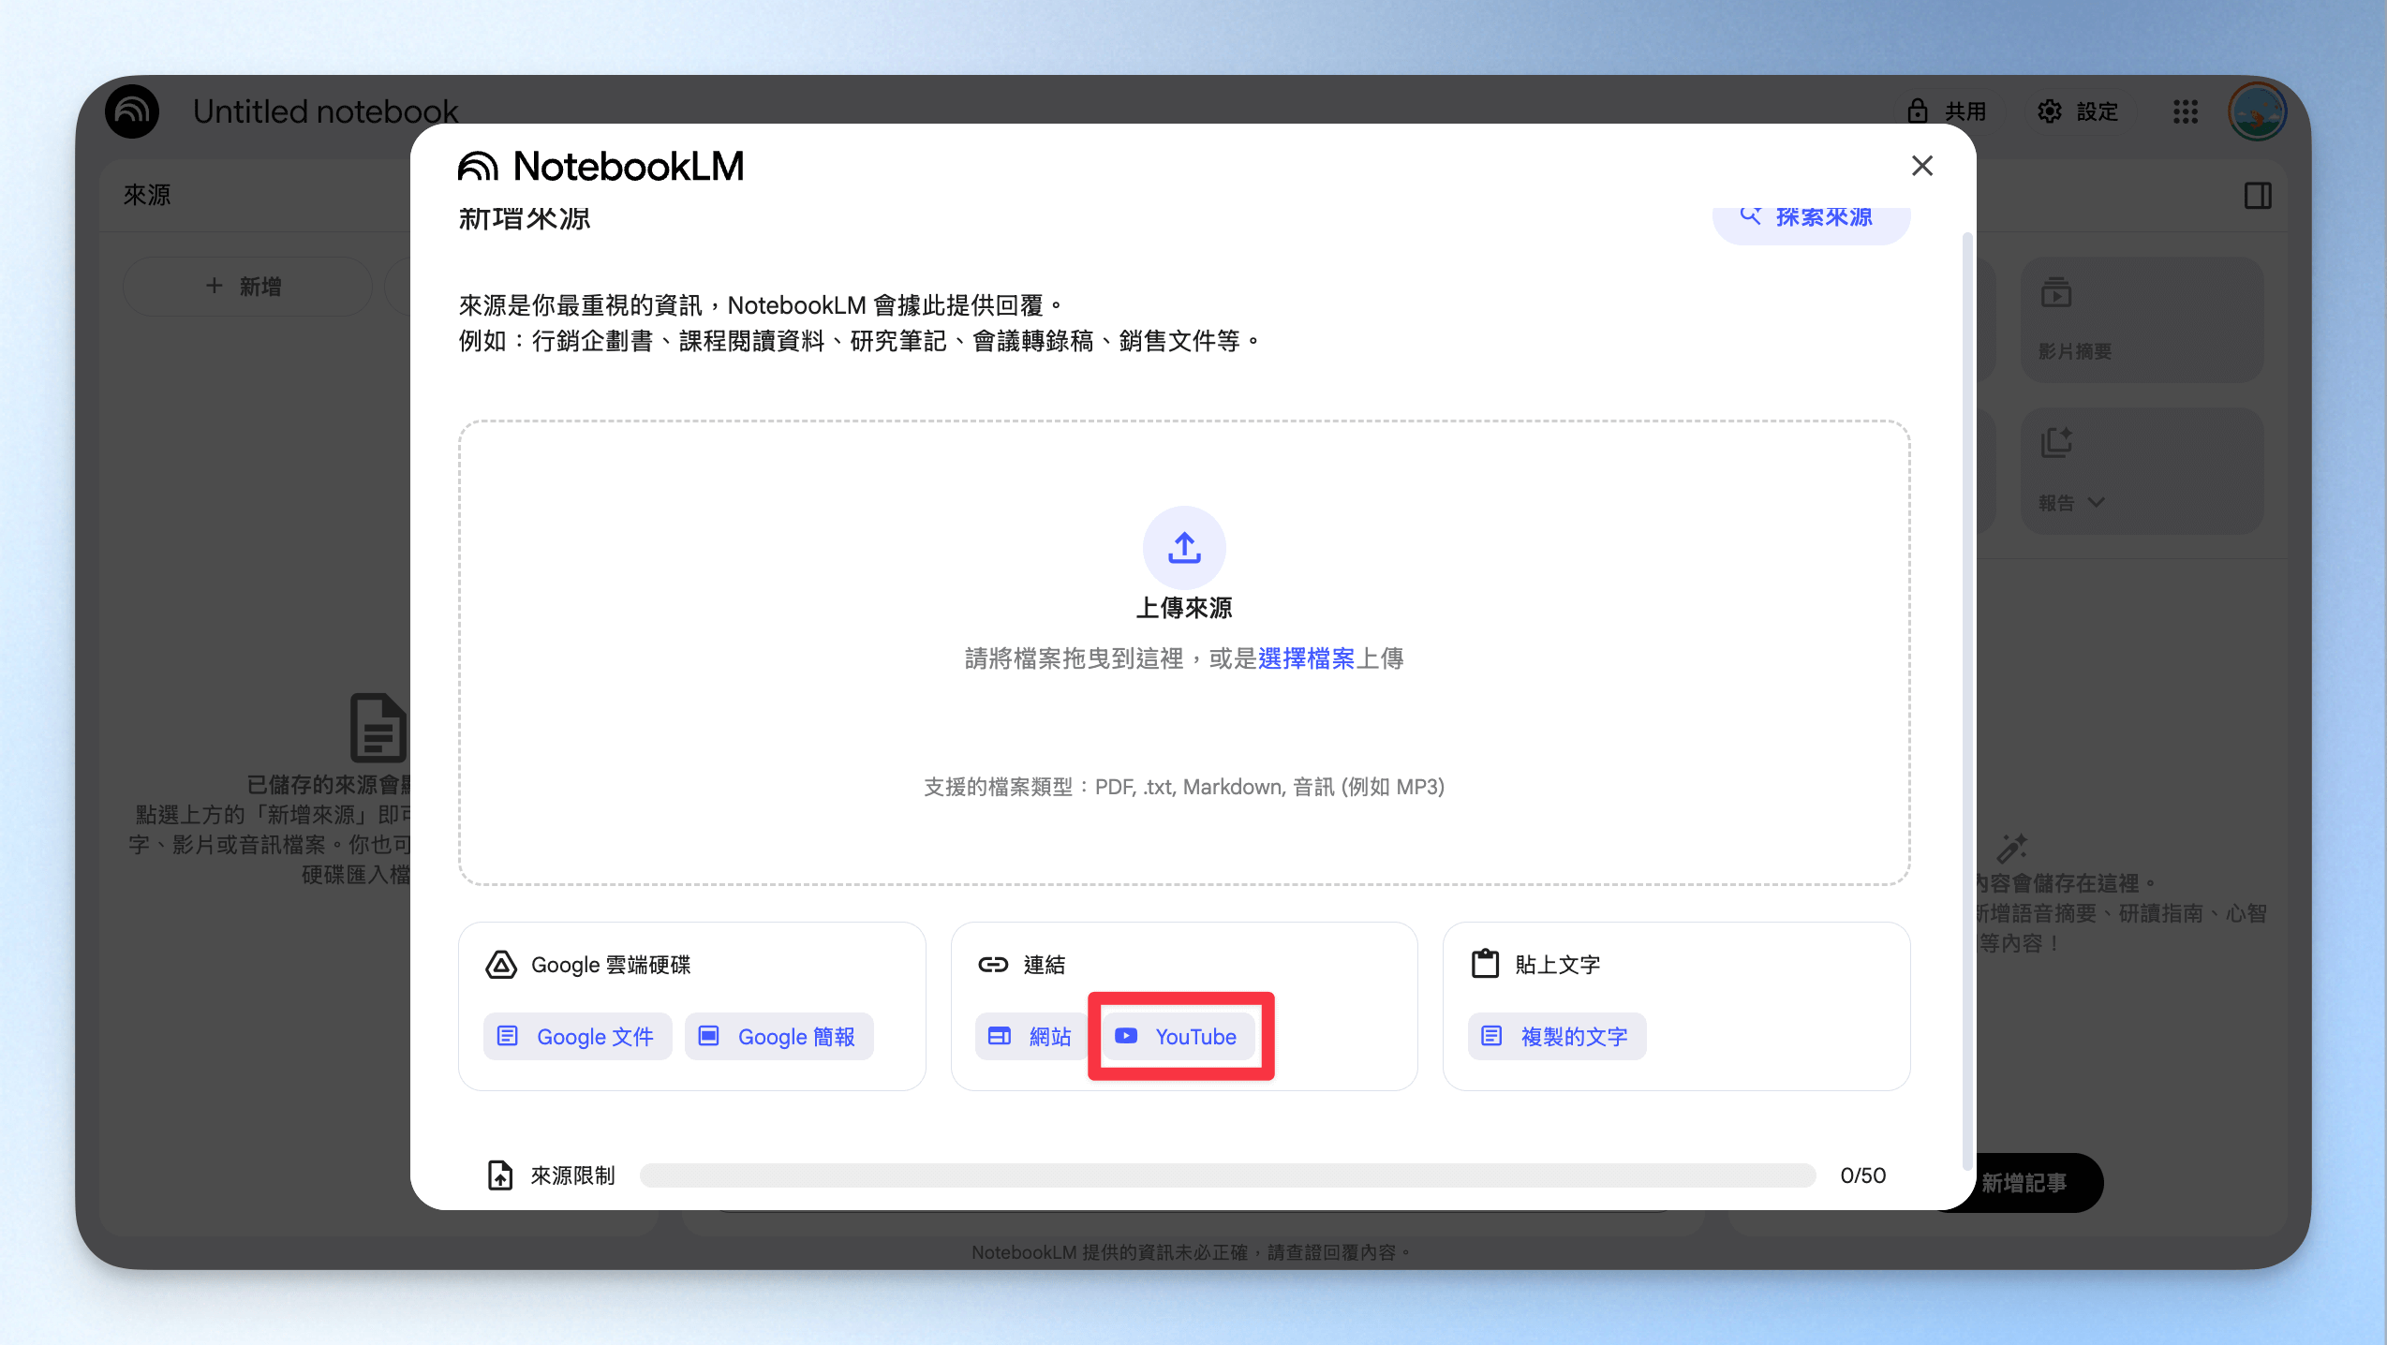Click the share lock icon
This screenshot has width=2387, height=1345.
1918,111
